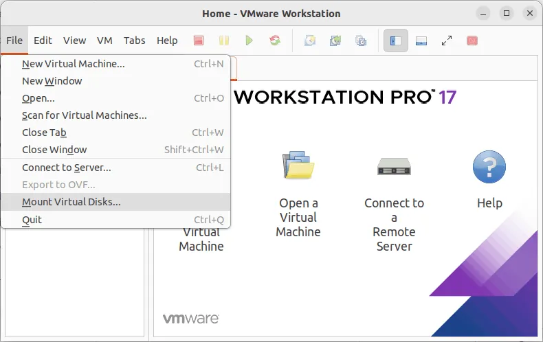This screenshot has width=543, height=342.
Task: Maximize the VMware Workstation window
Action: click(507, 14)
